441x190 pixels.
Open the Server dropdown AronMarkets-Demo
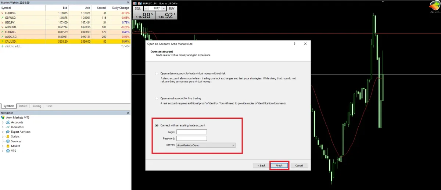[206, 145]
